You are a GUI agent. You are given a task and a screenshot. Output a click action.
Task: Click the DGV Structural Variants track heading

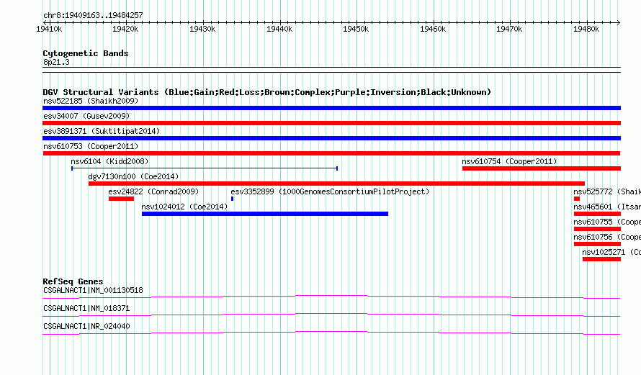click(267, 92)
